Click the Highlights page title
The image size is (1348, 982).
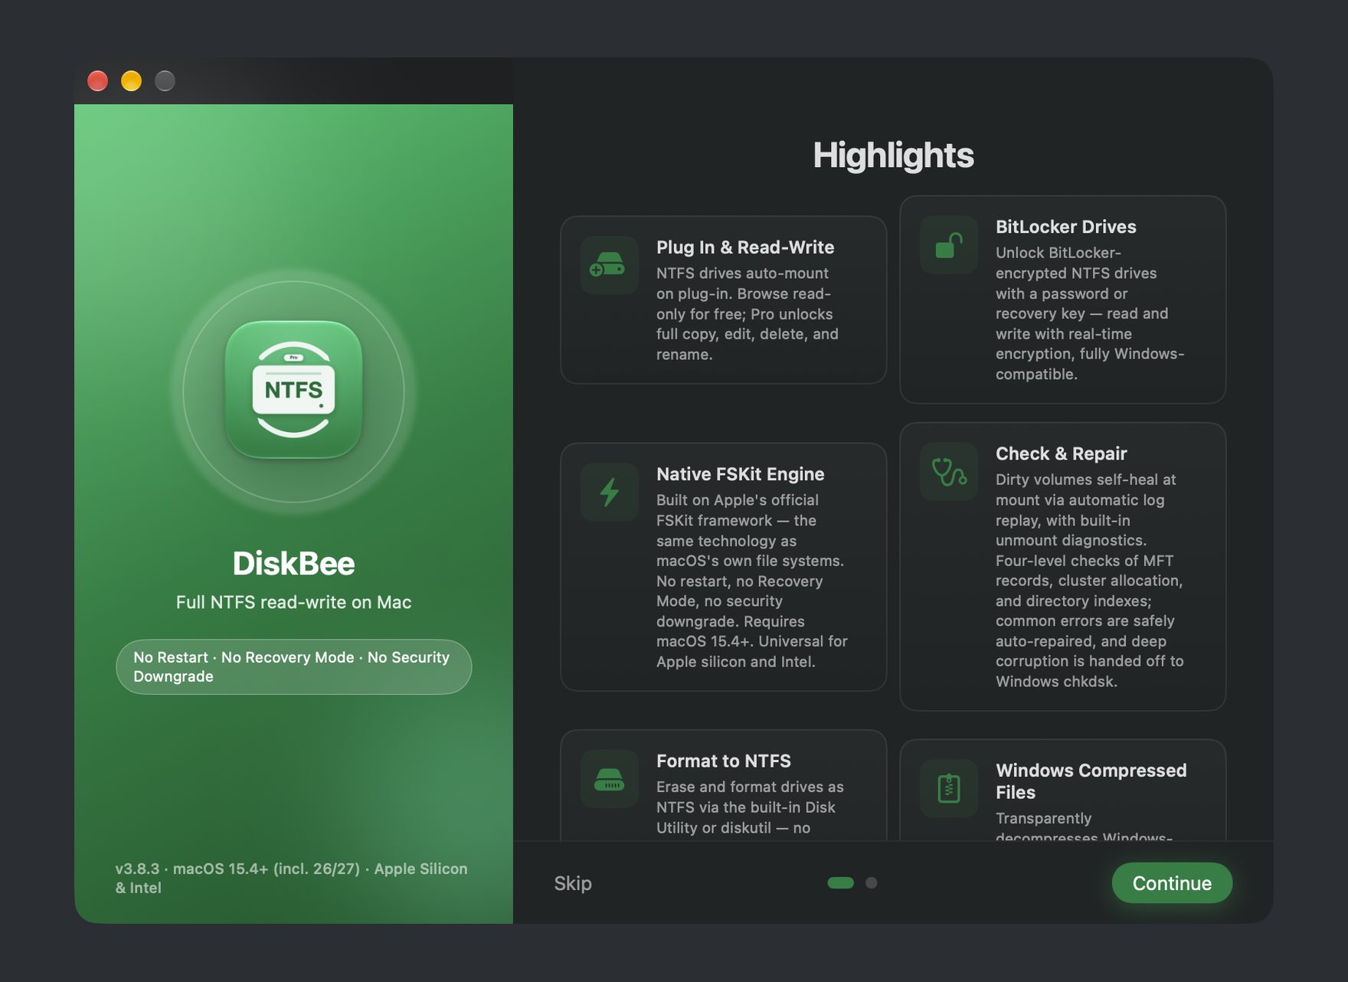pyautogui.click(x=893, y=155)
